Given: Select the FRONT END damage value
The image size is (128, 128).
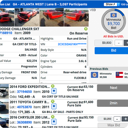Looking at the screenshot, I should [x=29, y=72].
